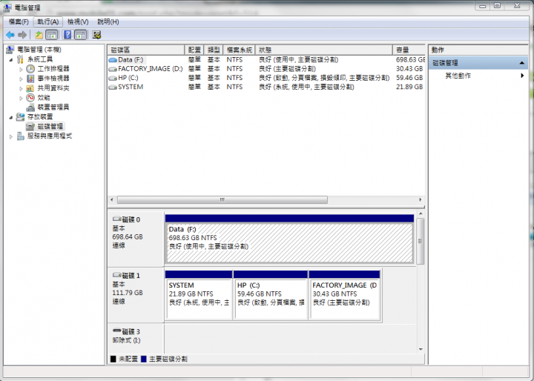Click the SYSTEM volume icon in list

pos(113,87)
